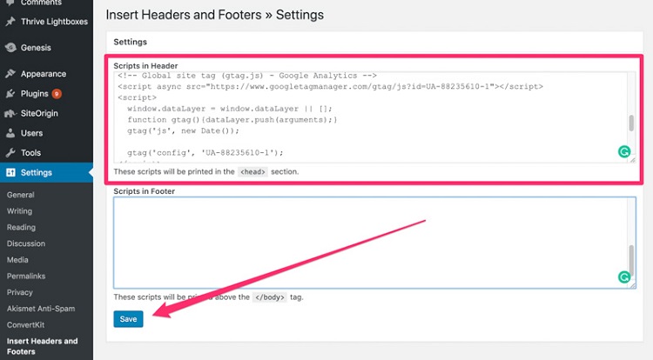Click the Thrive Lightboxes pin icon
The image size is (653, 360).
point(10,22)
